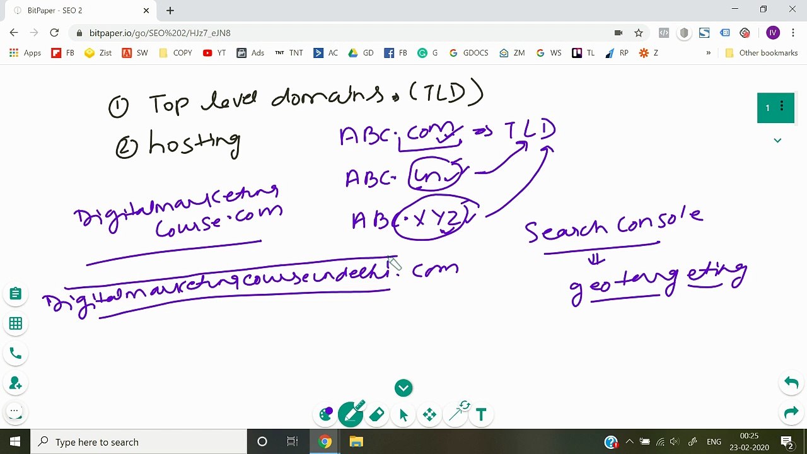The width and height of the screenshot is (807, 454).
Task: Redo the last stroke
Action: pyautogui.click(x=791, y=413)
